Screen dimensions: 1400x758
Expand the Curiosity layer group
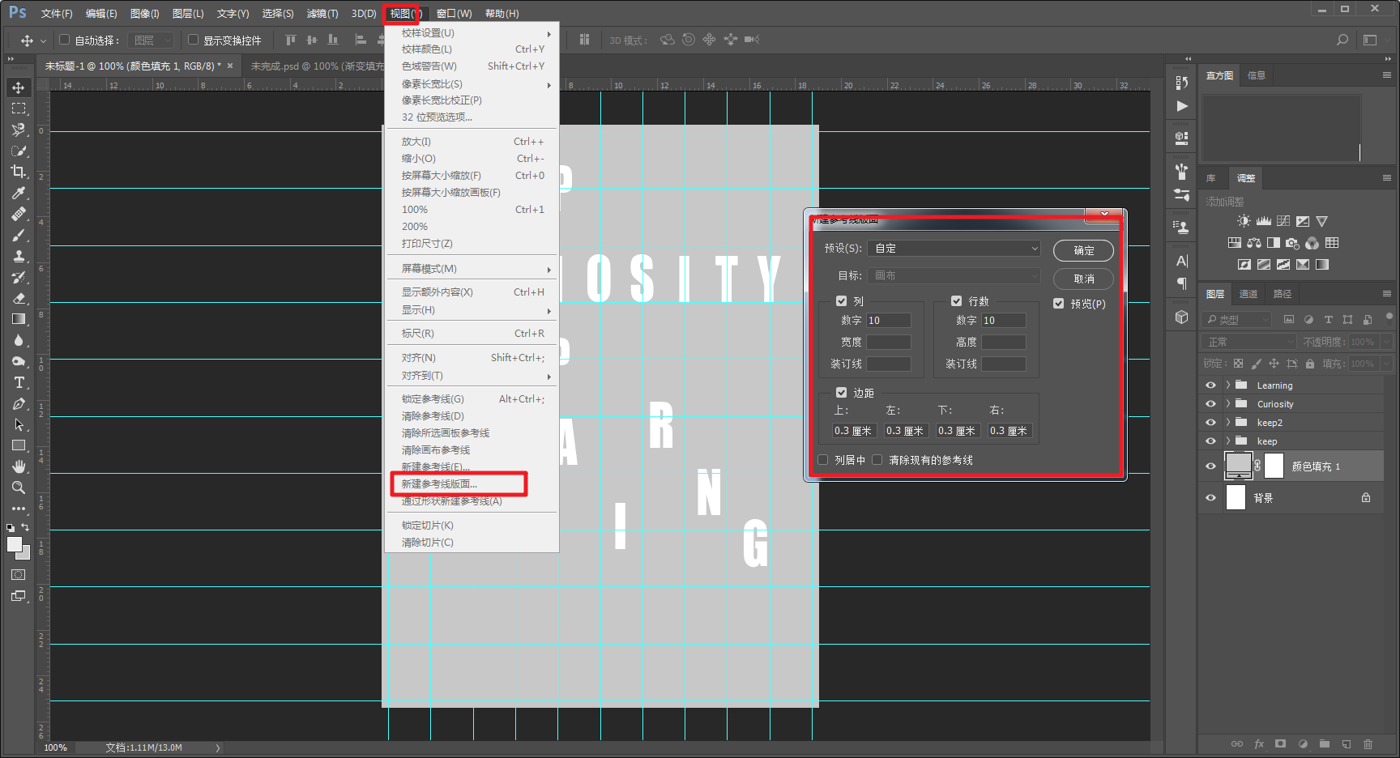(x=1227, y=404)
